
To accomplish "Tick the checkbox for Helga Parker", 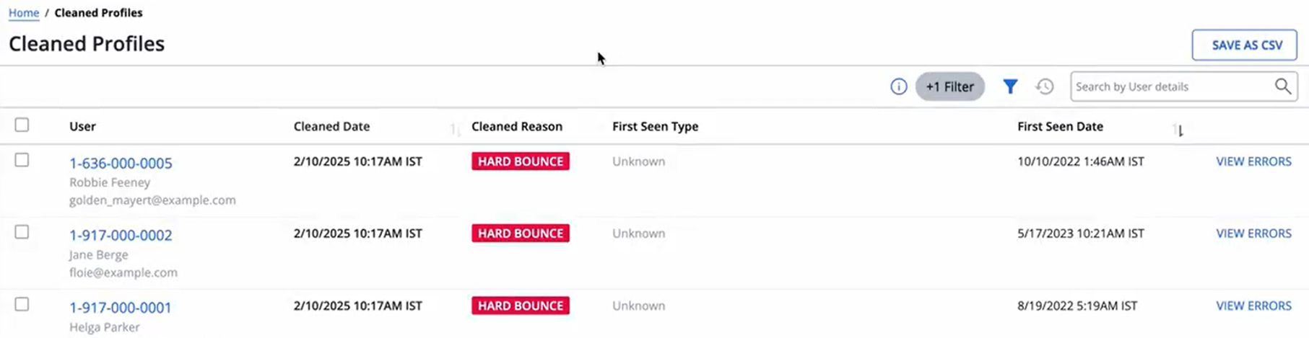I will tap(22, 304).
